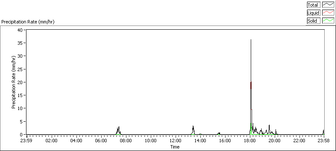Select the 25 y-axis tick value

(20, 69)
